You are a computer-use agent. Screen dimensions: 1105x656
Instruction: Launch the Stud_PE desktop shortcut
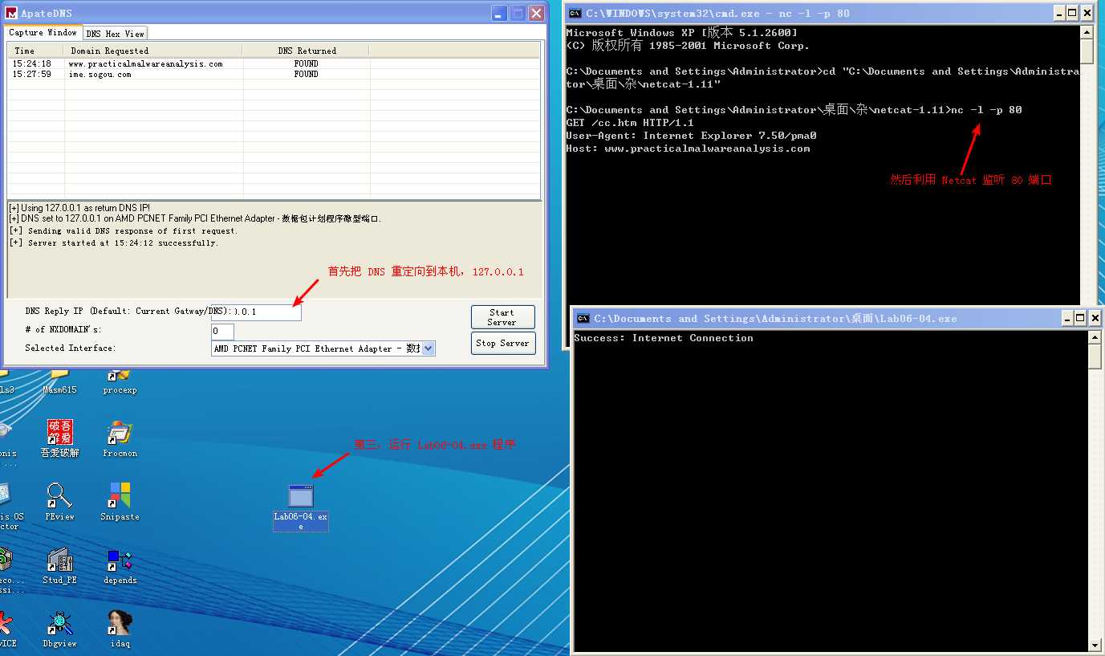[x=59, y=565]
